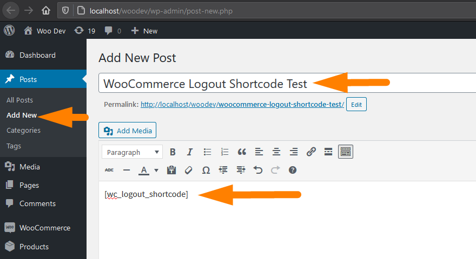This screenshot has width=476, height=259.
Task: Click Edit next to the permalink
Action: (x=356, y=105)
